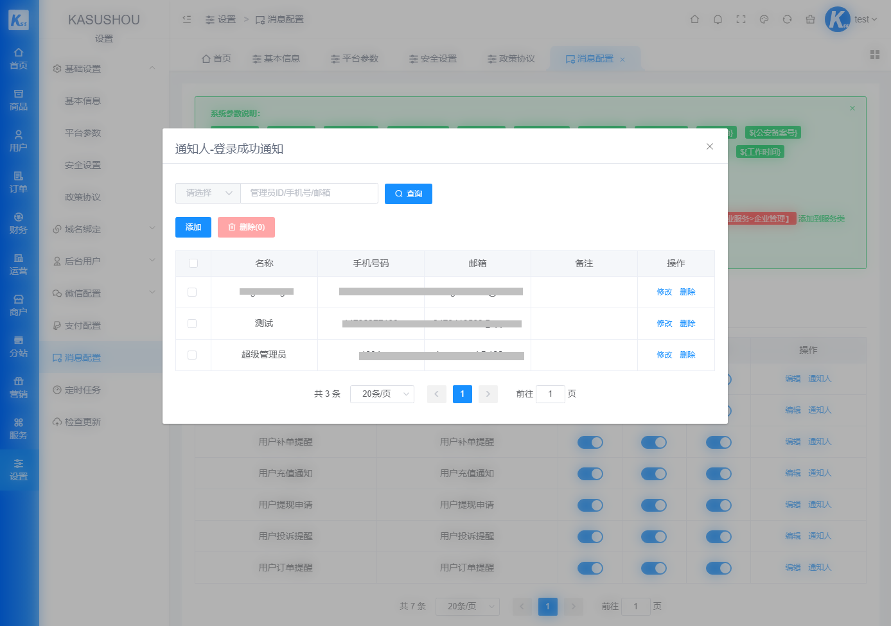Open the test user account dropdown
Image resolution: width=891 pixels, height=626 pixels.
click(x=865, y=19)
